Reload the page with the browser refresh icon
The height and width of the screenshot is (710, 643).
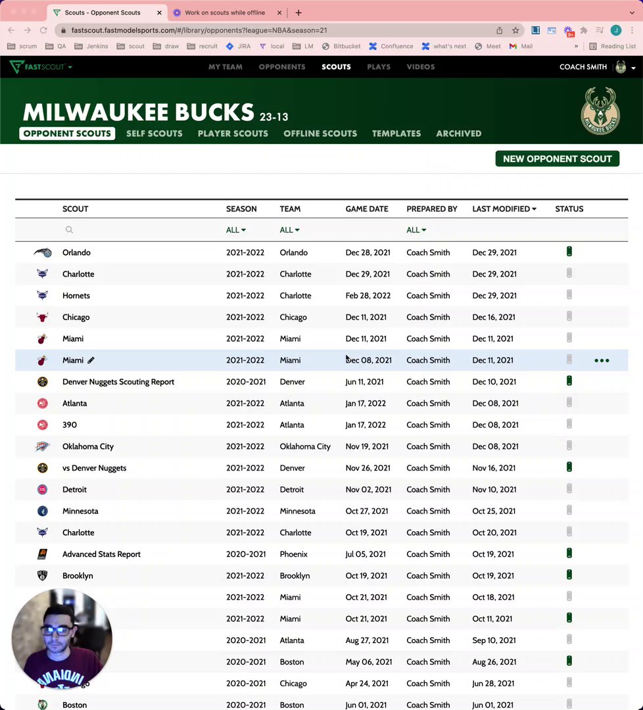43,30
